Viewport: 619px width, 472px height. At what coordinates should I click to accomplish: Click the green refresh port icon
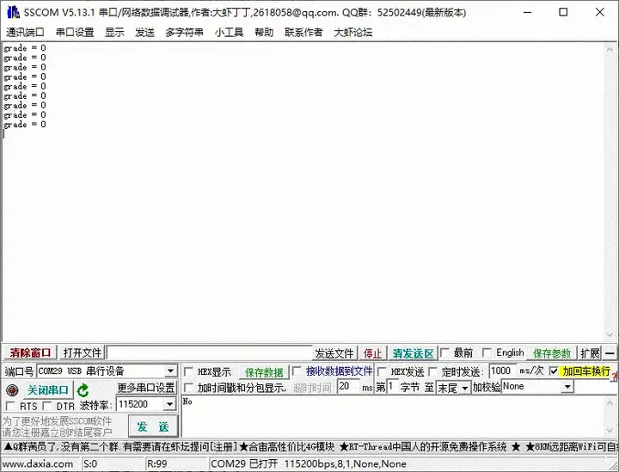click(83, 389)
